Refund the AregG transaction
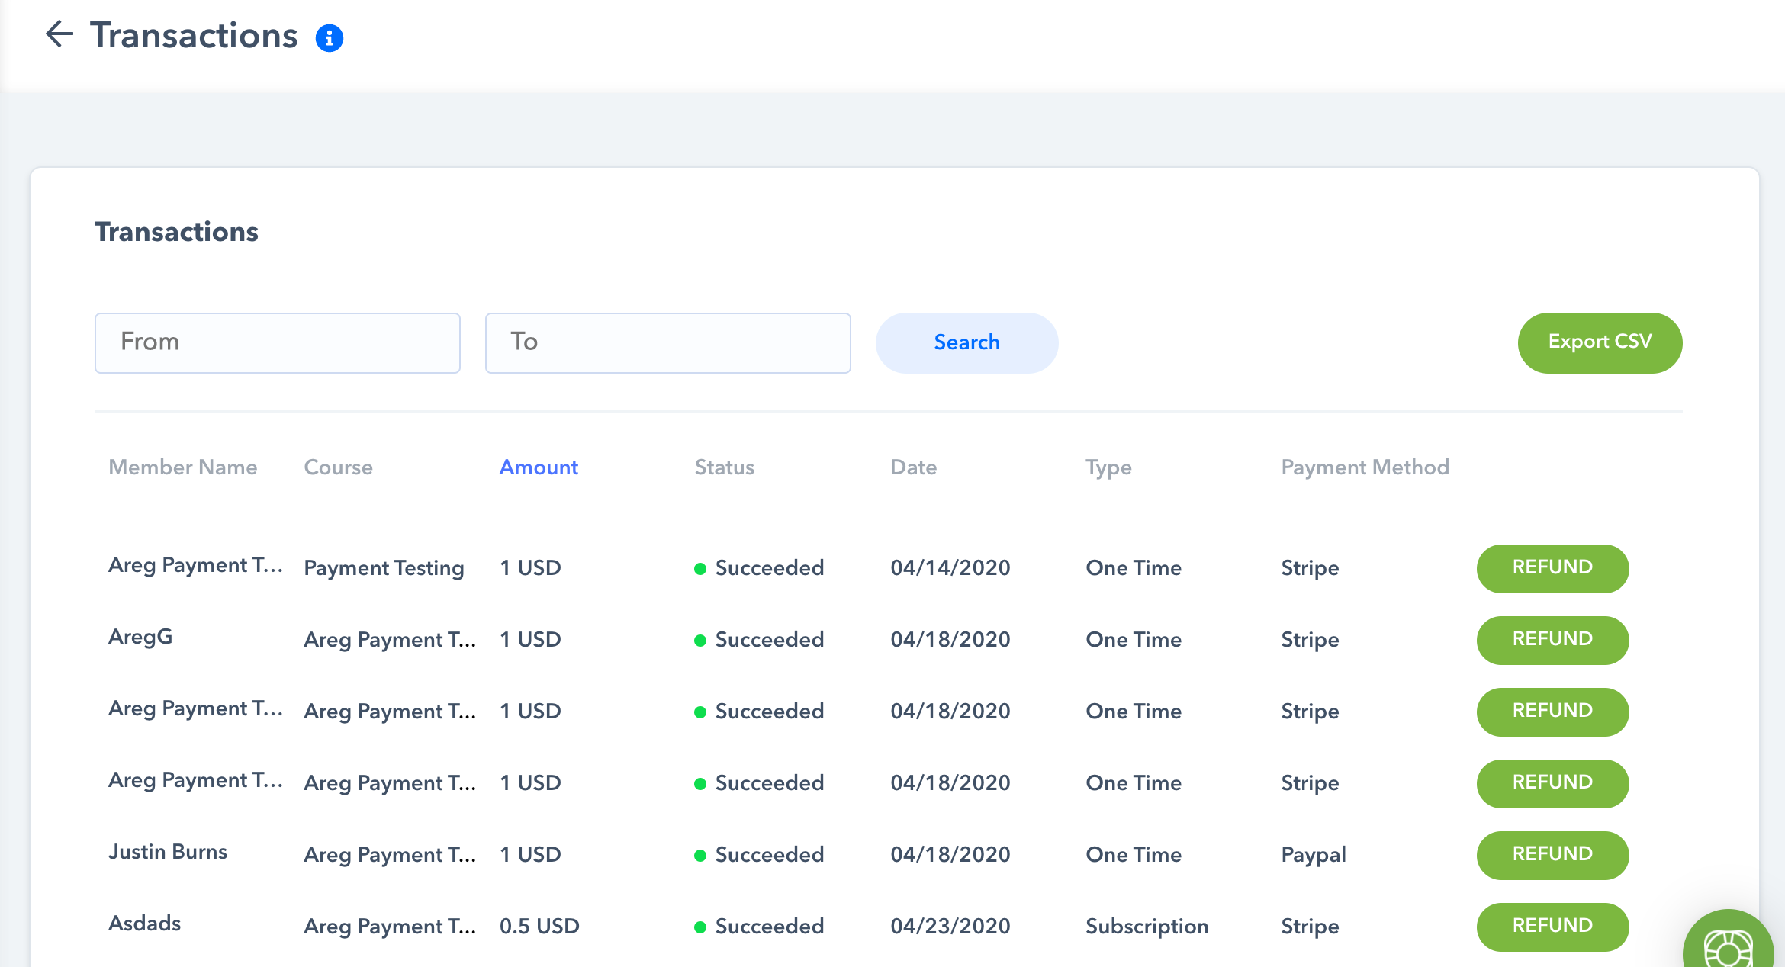 click(x=1552, y=640)
